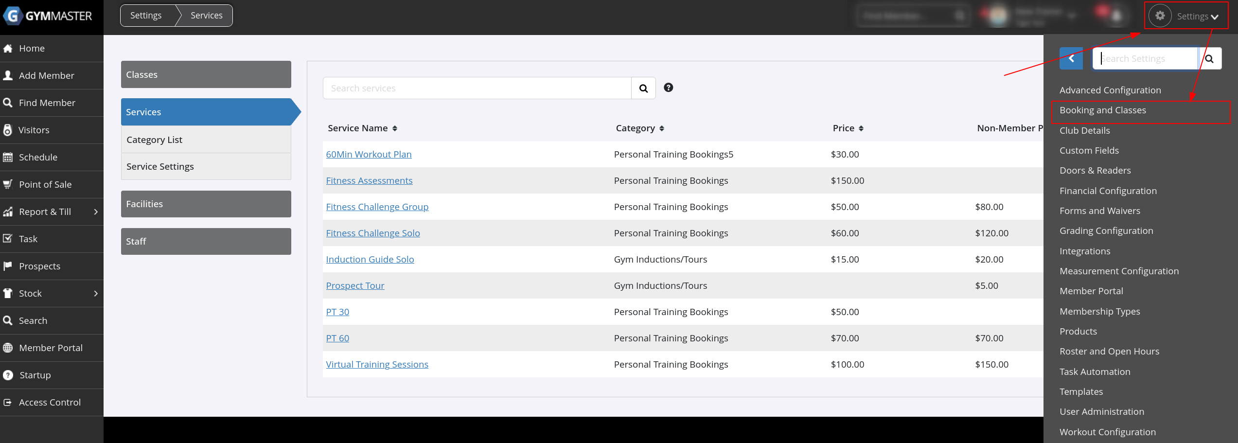Click the help question mark icon
This screenshot has height=443, width=1238.
668,88
